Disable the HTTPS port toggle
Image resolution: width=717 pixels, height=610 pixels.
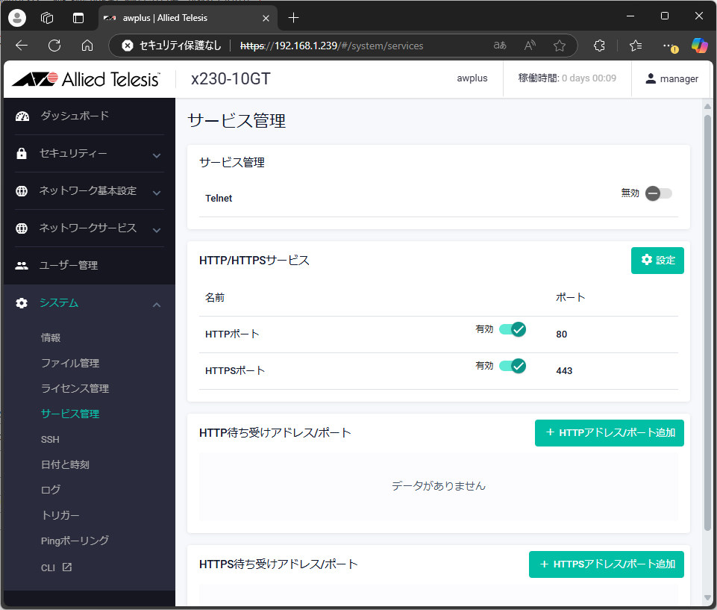(x=513, y=366)
